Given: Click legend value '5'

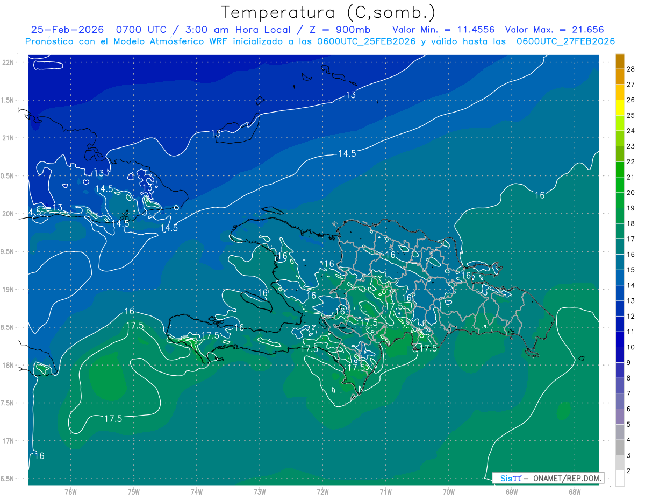Looking at the screenshot, I should [629, 424].
